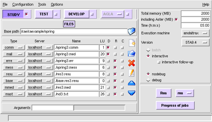
Task: Toggle the AGLA checkbox
Action: click(x=127, y=14)
